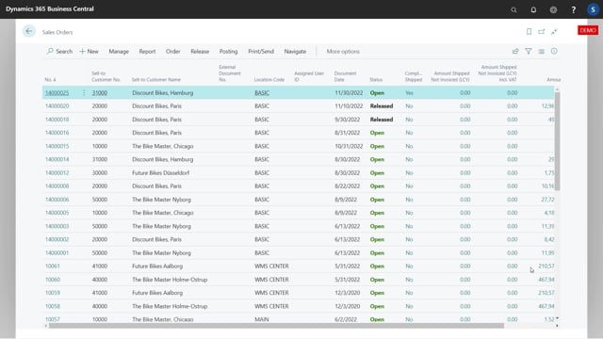The height and width of the screenshot is (339, 603).
Task: Open sales order 14000012
Action: 57,172
